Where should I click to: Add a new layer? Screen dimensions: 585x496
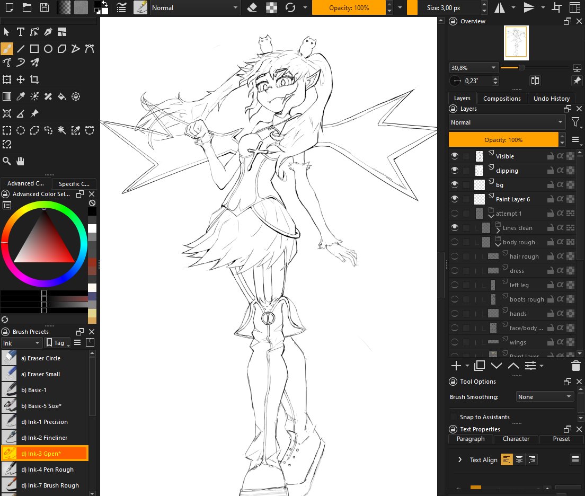pos(456,366)
